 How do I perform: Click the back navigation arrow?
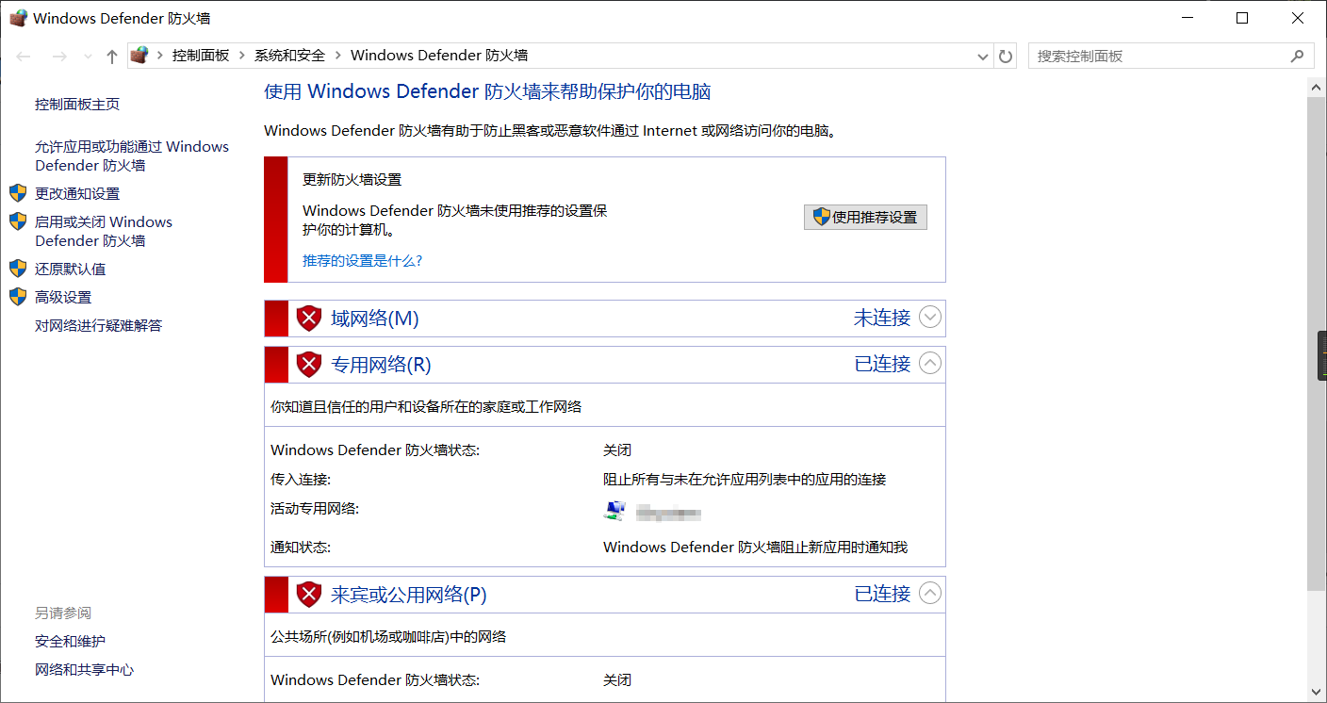[x=23, y=56]
